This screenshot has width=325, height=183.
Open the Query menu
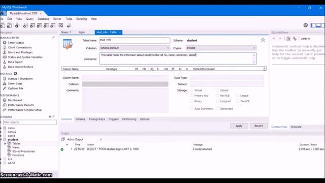[x=29, y=19]
